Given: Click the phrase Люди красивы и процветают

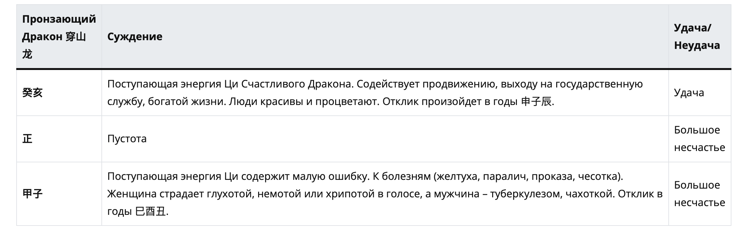Looking at the screenshot, I should [304, 102].
